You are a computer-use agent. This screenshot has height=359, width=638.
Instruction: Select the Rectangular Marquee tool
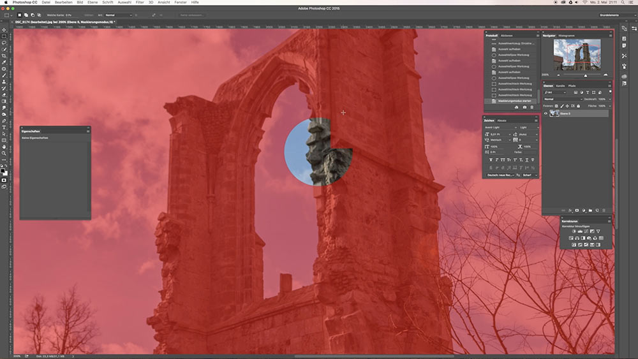pos(4,36)
